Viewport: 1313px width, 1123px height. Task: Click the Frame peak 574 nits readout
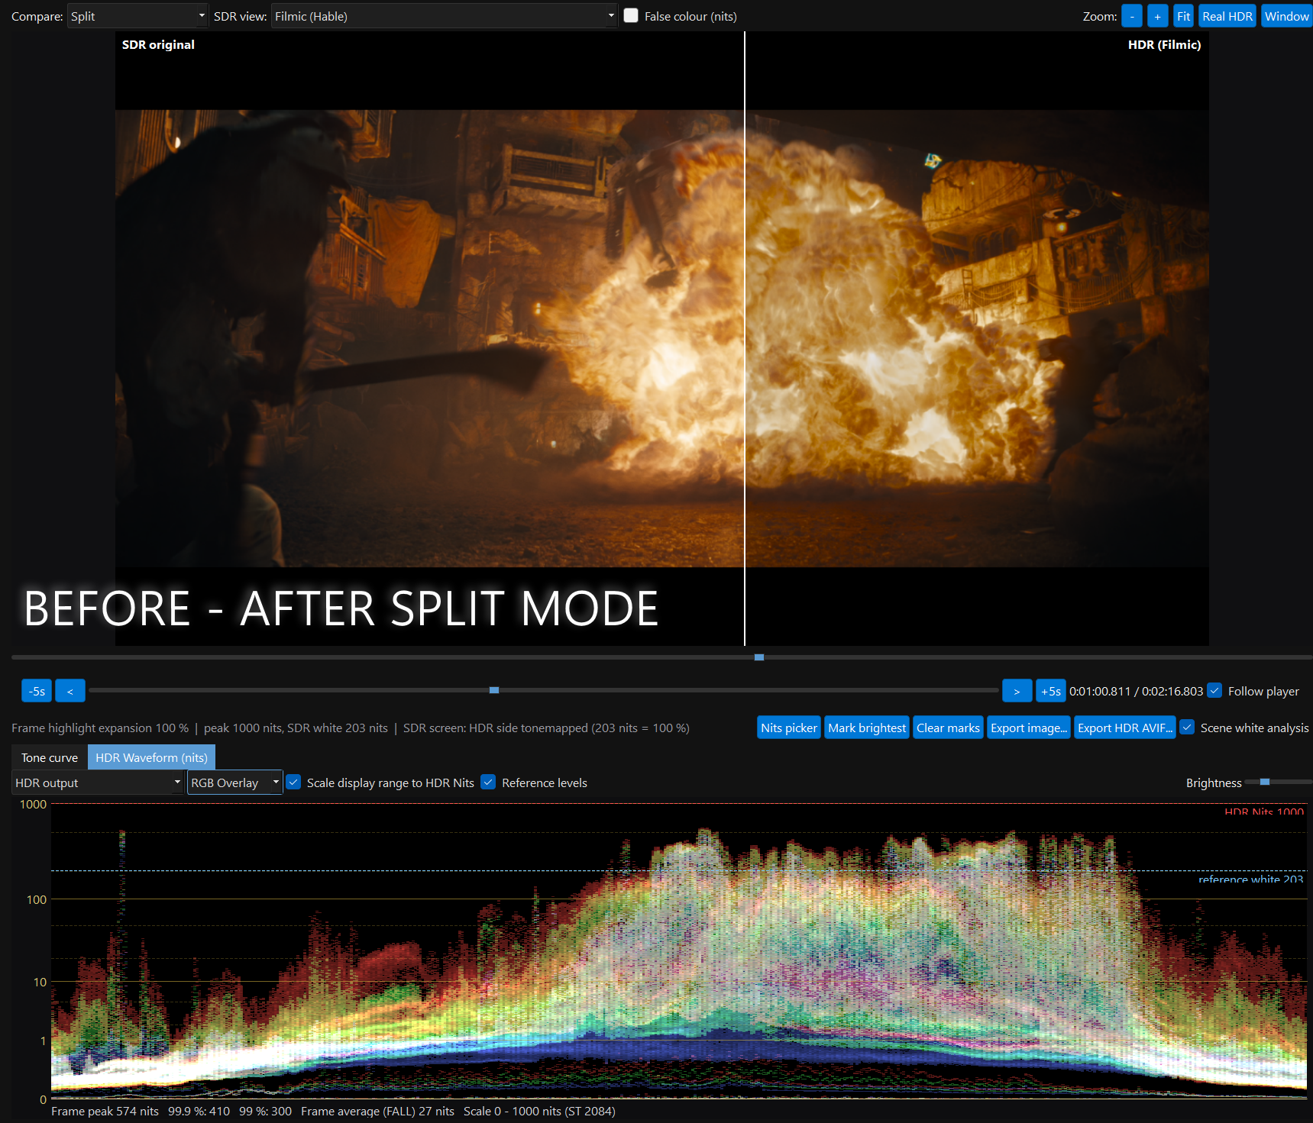pos(105,1111)
